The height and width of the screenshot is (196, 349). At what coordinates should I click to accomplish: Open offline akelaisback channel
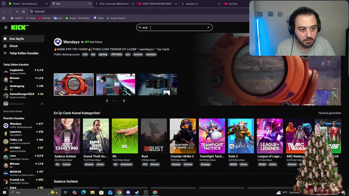[x=23, y=104]
